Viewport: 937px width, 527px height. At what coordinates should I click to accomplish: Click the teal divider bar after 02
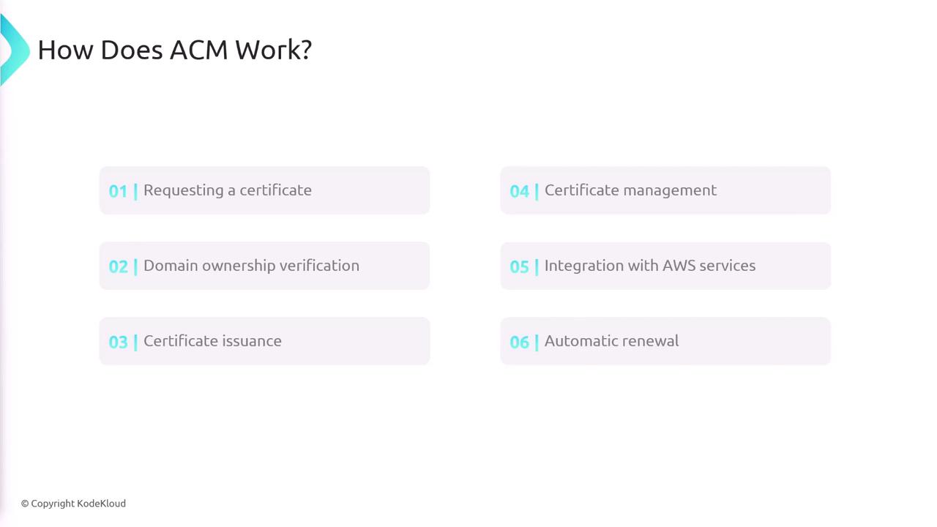point(135,266)
